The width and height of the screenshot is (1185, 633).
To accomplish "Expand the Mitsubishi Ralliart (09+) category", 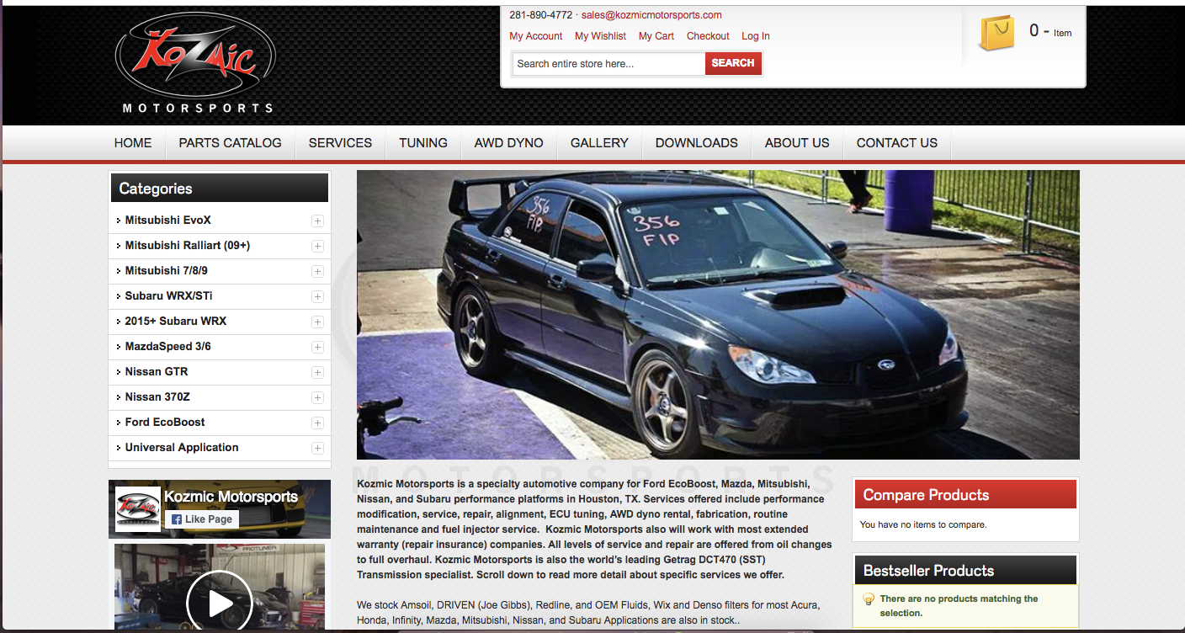I will (317, 246).
